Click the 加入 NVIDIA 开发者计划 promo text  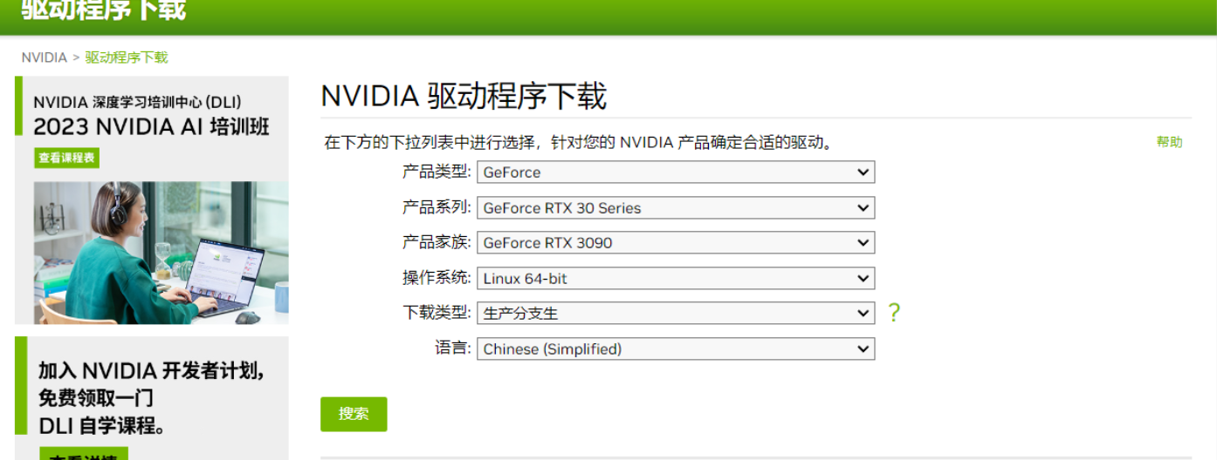(x=151, y=370)
